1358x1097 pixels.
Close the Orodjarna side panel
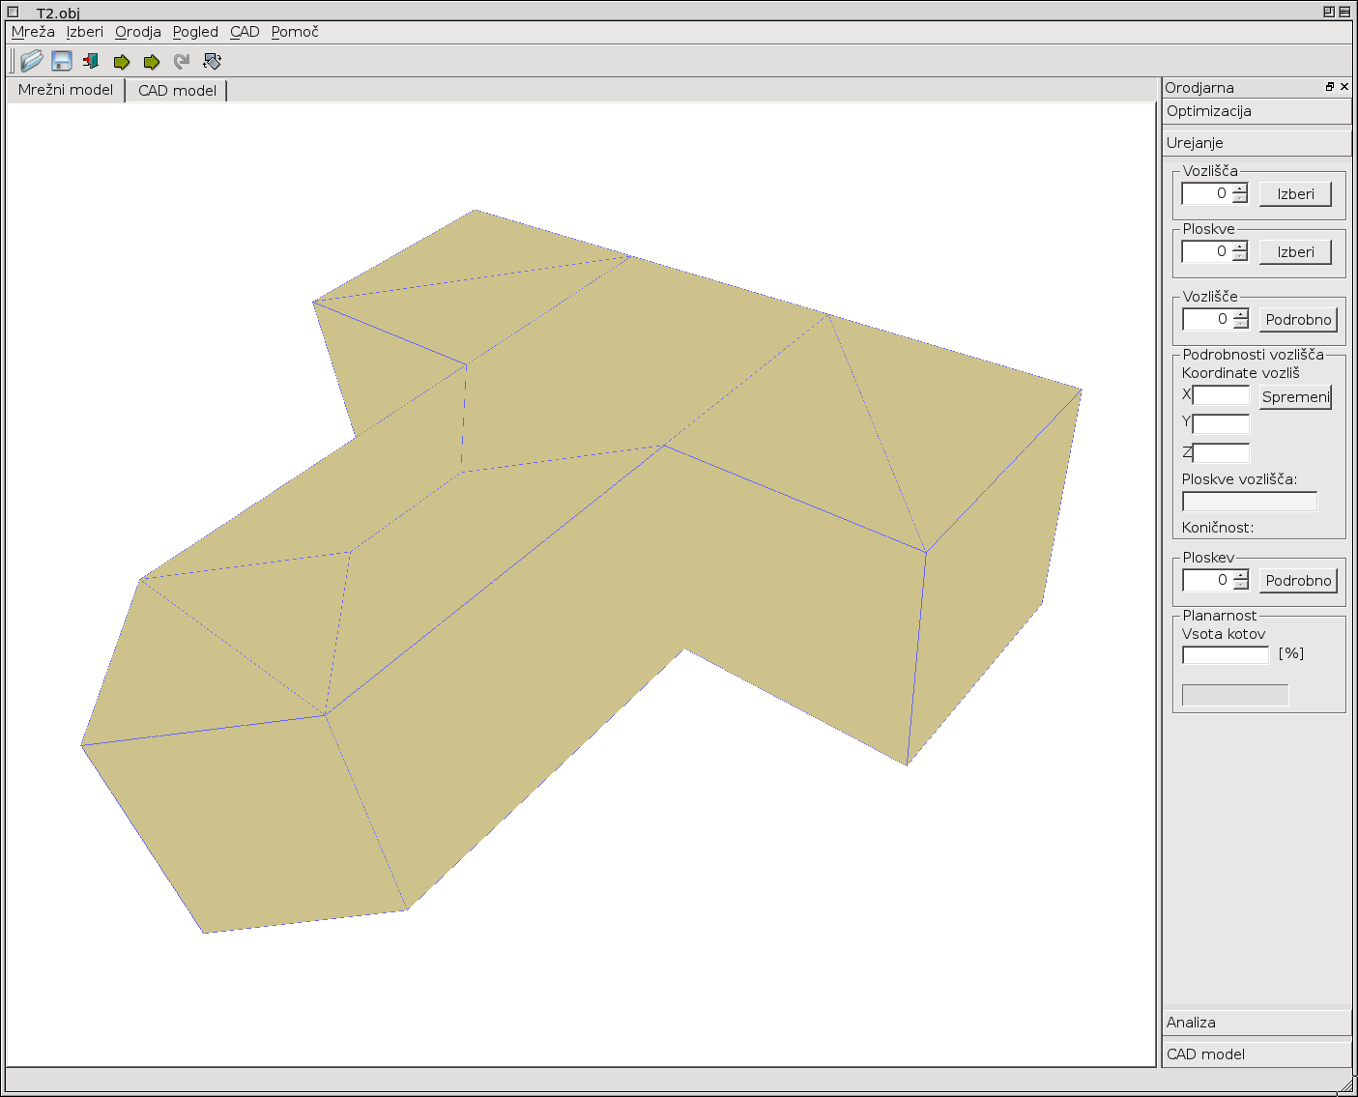[x=1344, y=87]
